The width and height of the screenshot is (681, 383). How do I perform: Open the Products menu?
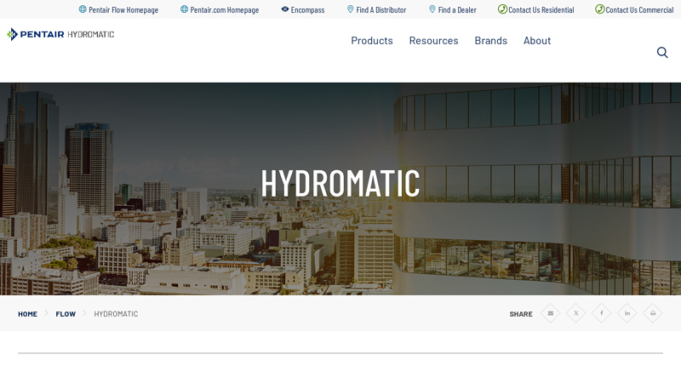(x=372, y=41)
